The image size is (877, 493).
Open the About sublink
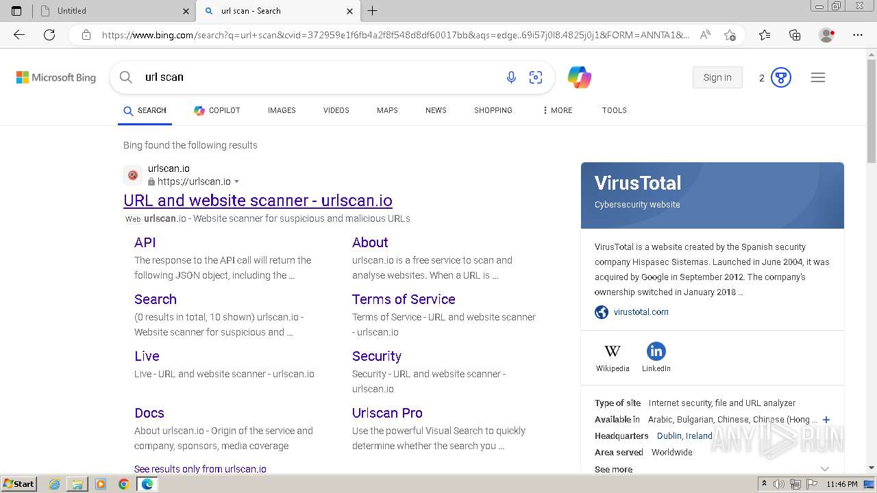pyautogui.click(x=370, y=242)
